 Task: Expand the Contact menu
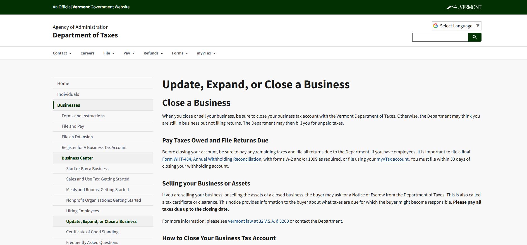point(62,53)
